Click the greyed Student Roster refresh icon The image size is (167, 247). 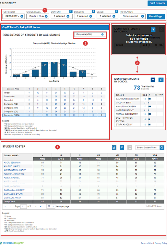pos(130,148)
